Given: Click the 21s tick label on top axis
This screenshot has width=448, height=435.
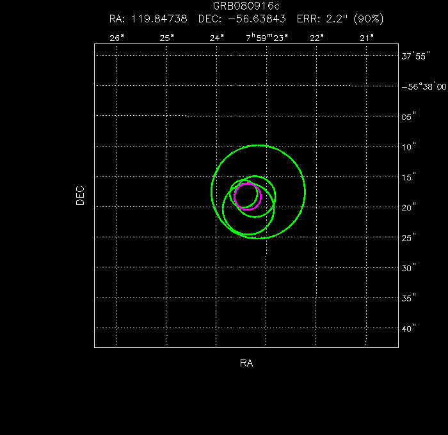Looking at the screenshot, I should click(367, 38).
